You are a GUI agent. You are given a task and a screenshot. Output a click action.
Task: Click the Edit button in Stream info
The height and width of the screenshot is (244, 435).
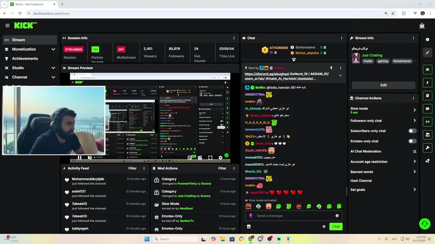pos(383,85)
